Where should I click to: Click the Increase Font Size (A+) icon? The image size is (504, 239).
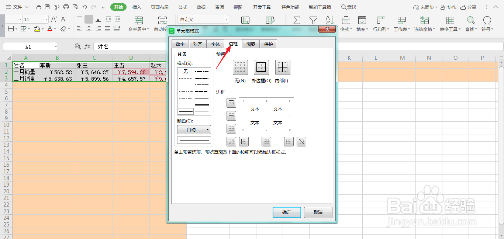click(x=55, y=19)
